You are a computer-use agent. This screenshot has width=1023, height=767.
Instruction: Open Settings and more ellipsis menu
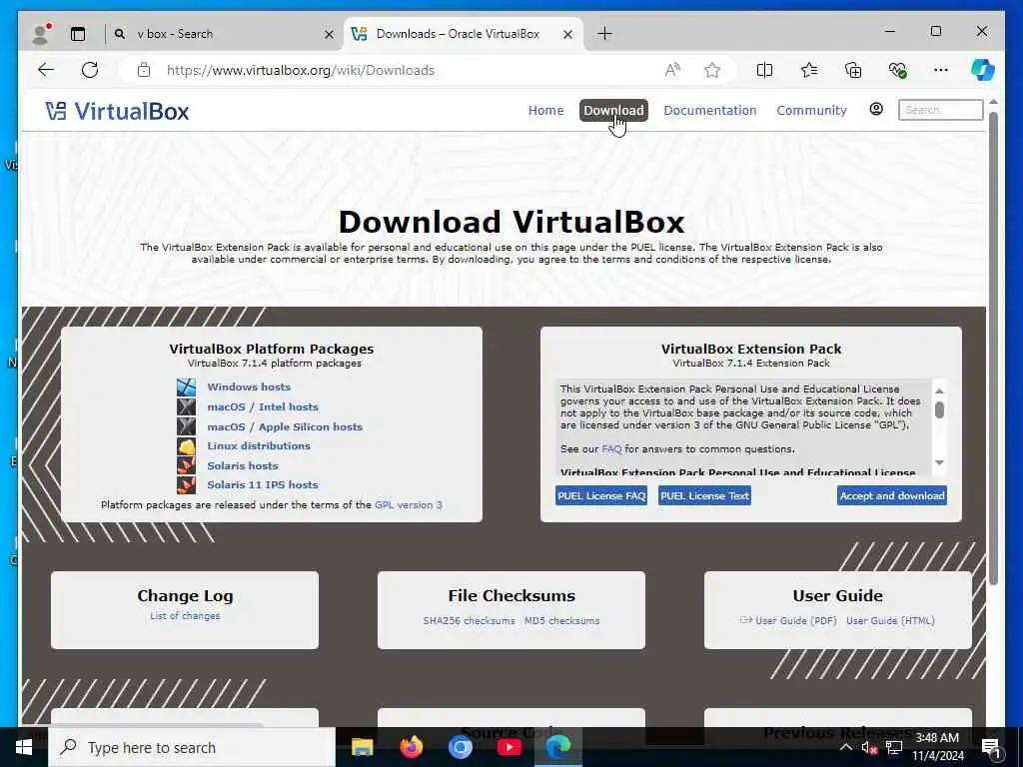coord(941,70)
